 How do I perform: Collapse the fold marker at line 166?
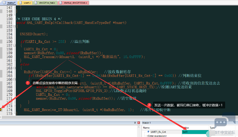(x=15, y=80)
